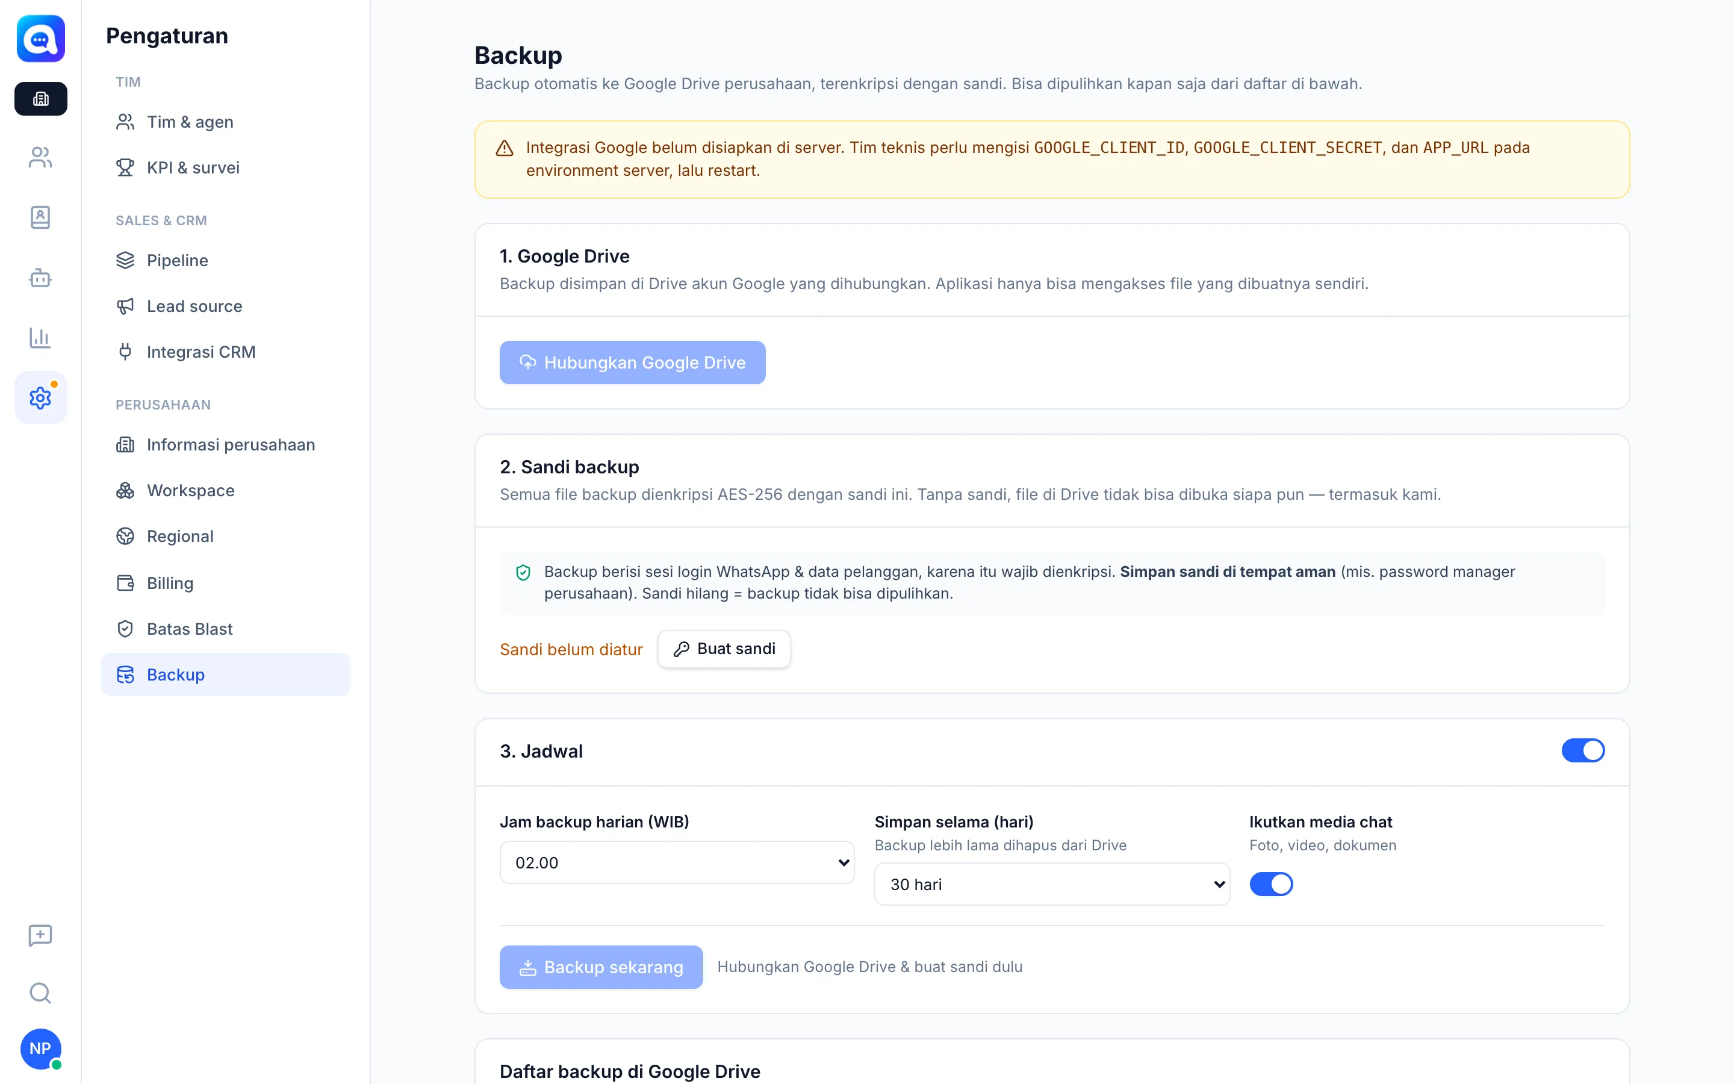
Task: Click the green shield icon in the password note
Action: (x=523, y=572)
